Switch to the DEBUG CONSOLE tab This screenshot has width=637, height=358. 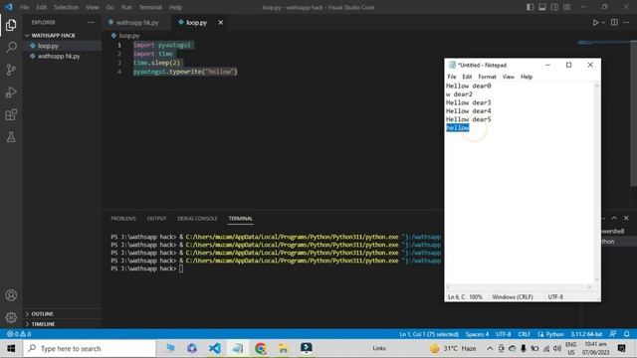point(197,219)
